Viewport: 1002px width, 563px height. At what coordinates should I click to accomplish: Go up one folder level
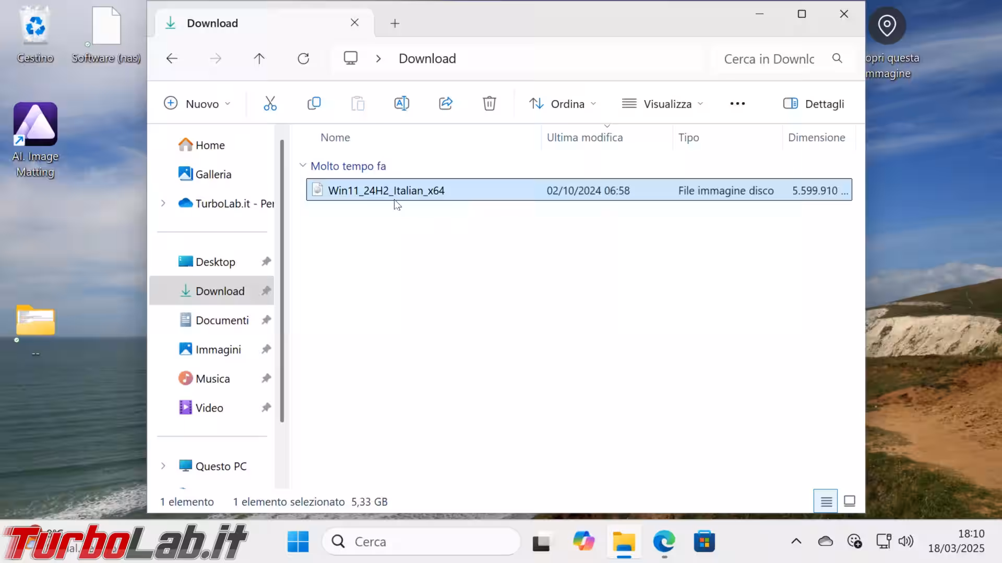(259, 58)
